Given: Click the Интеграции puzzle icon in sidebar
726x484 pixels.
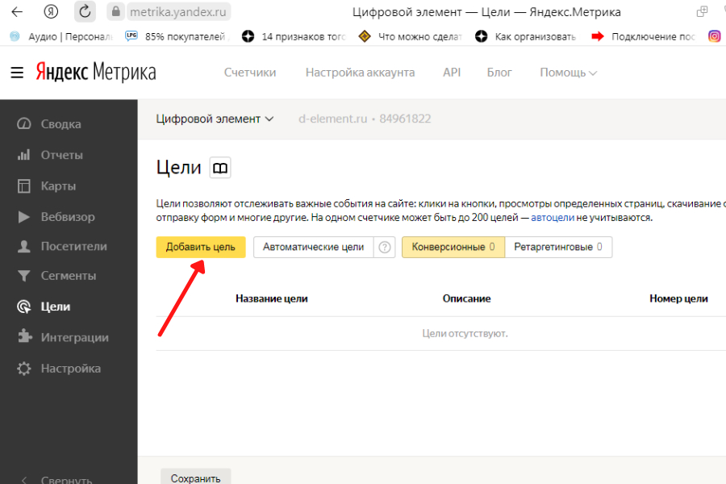Looking at the screenshot, I should 24,337.
